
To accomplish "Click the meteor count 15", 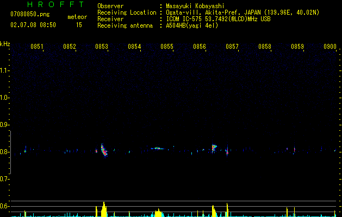I will (x=79, y=25).
